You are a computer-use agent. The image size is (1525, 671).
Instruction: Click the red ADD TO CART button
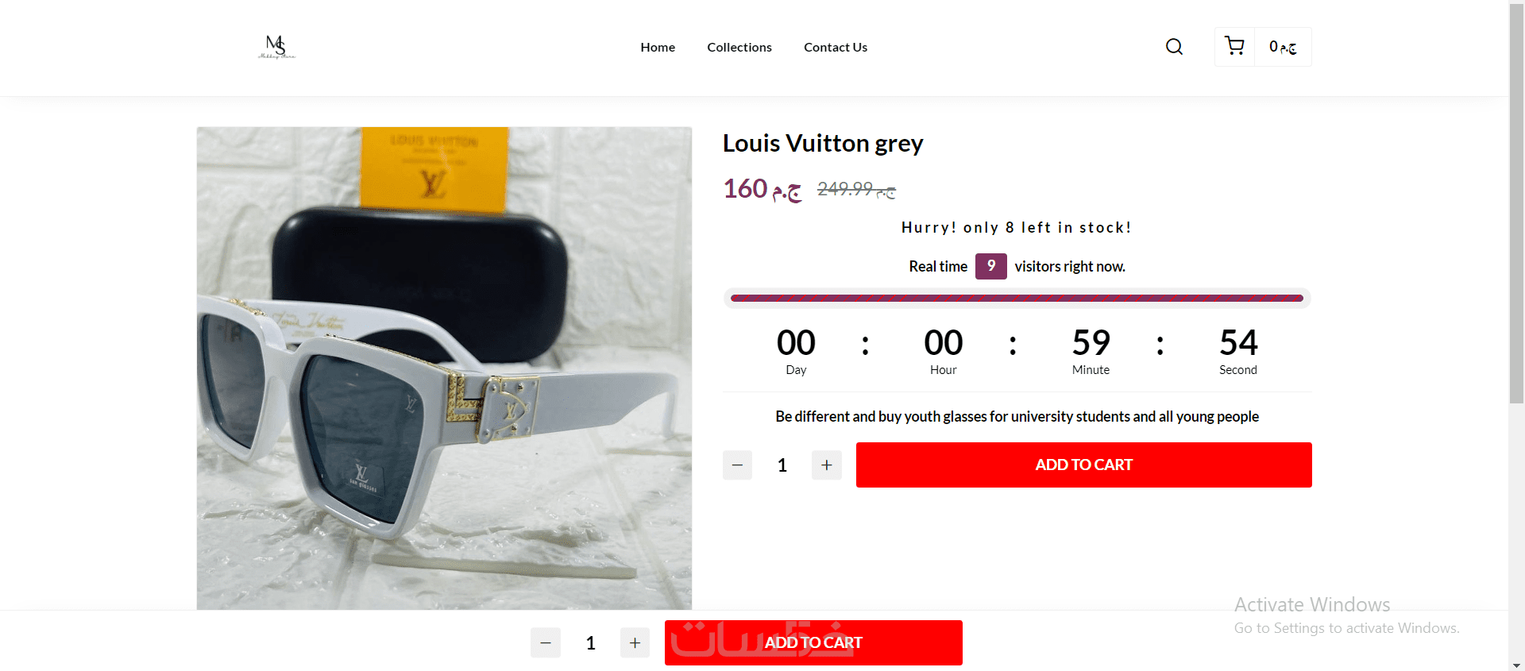(1084, 465)
